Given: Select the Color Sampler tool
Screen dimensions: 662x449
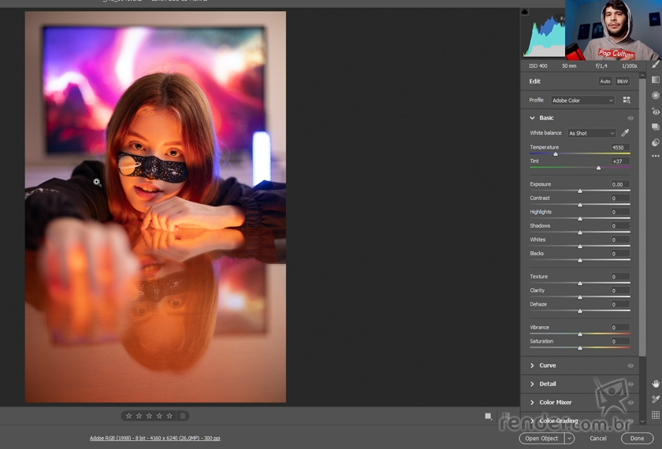Looking at the screenshot, I should (655, 399).
